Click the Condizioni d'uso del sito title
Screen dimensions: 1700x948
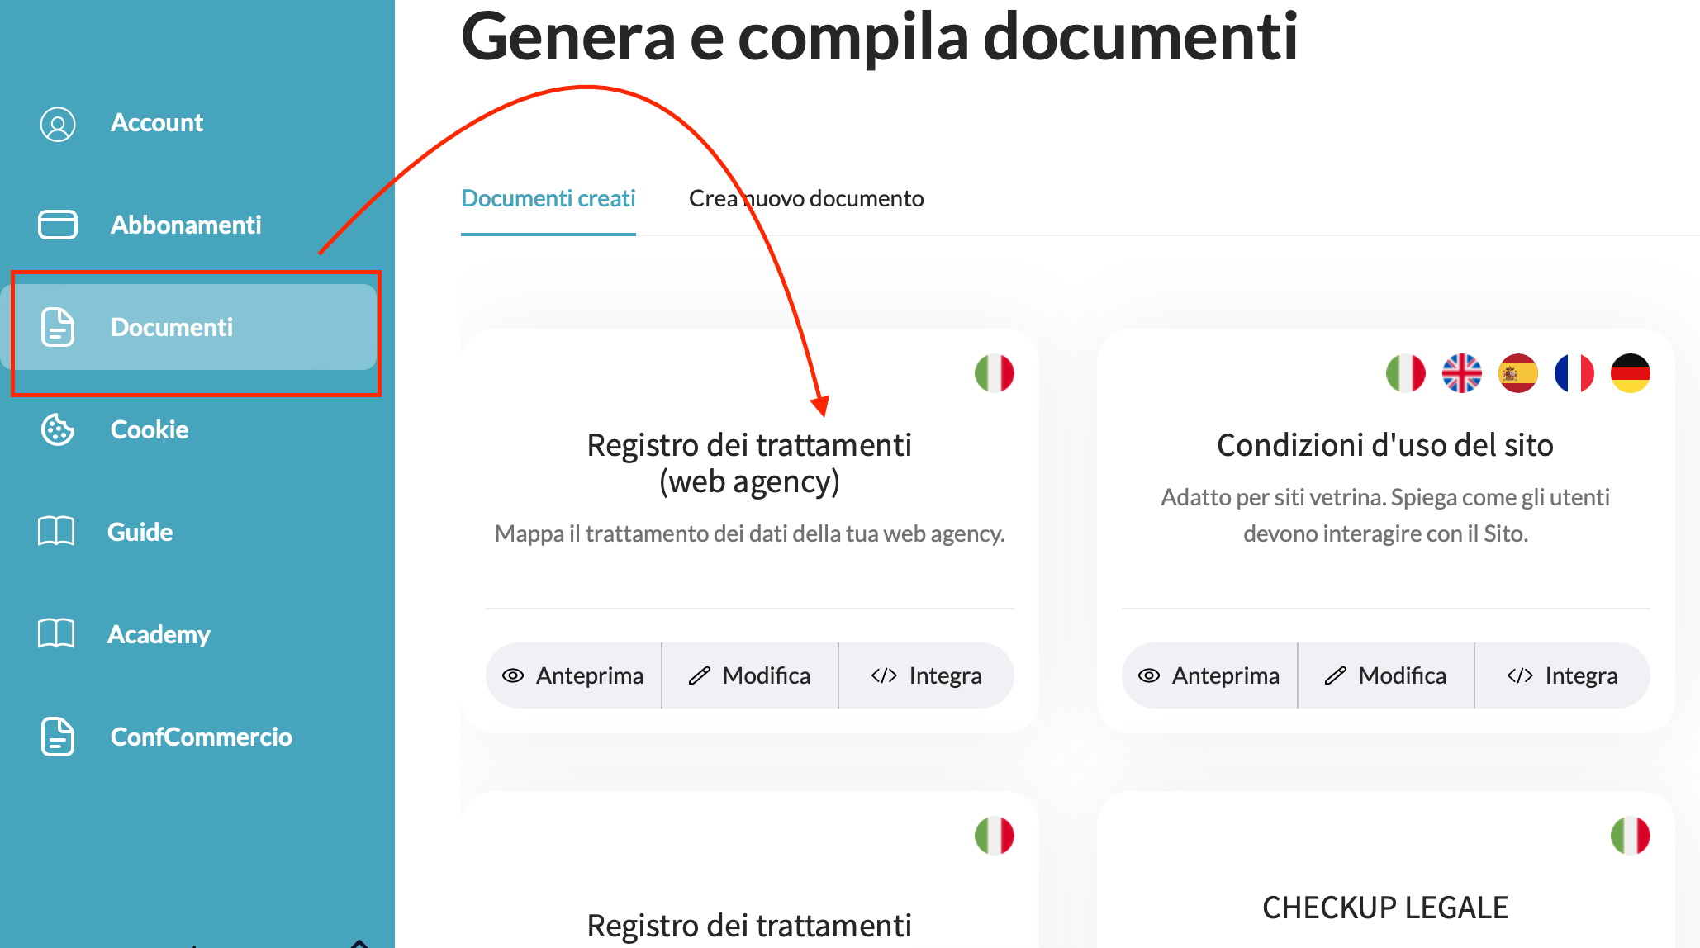[1385, 445]
